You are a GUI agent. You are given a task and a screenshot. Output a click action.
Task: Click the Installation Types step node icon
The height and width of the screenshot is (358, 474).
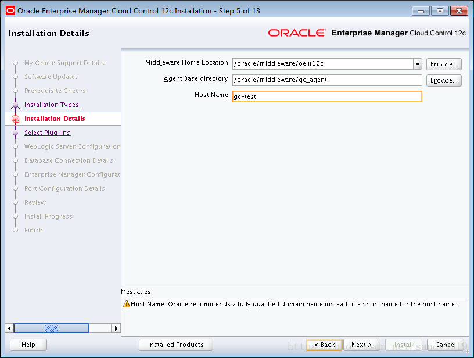[x=16, y=105]
